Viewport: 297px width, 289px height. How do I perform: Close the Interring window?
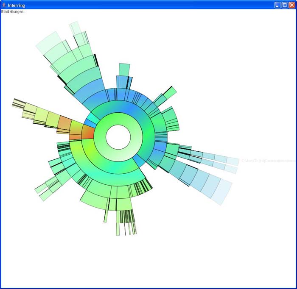(x=291, y=5)
